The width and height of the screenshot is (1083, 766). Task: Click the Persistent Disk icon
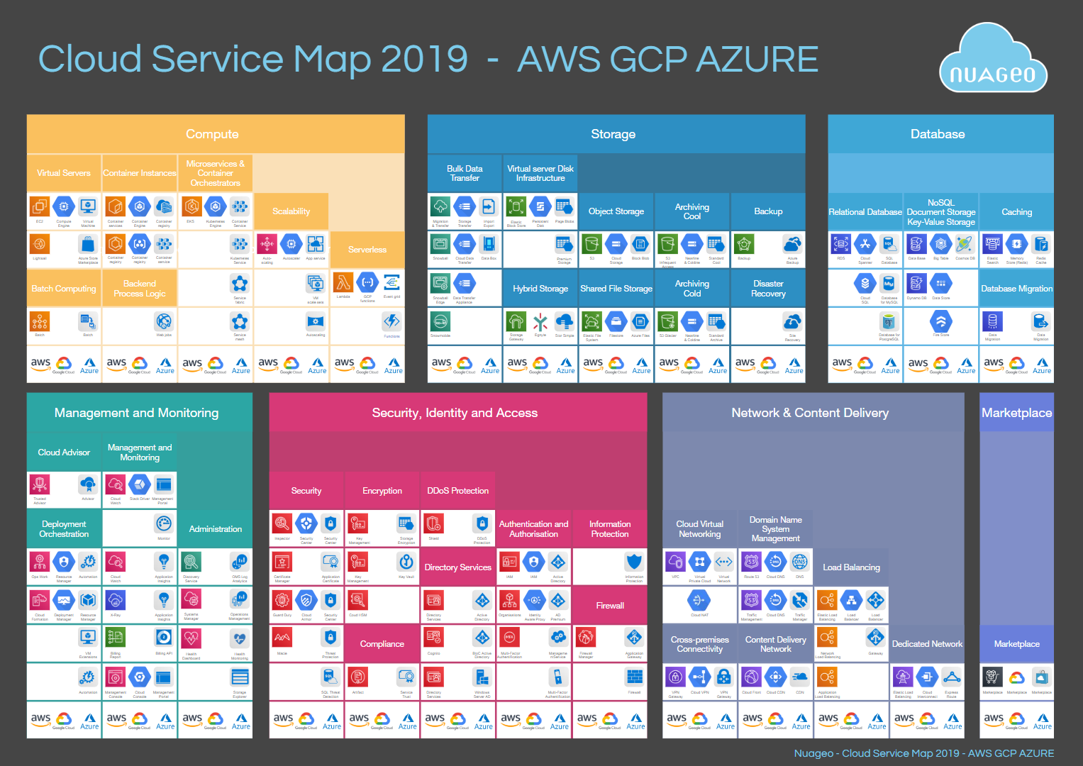tap(540, 207)
